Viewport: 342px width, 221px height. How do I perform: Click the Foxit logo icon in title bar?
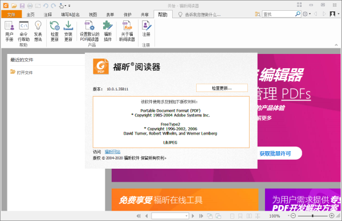pyautogui.click(x=6, y=6)
